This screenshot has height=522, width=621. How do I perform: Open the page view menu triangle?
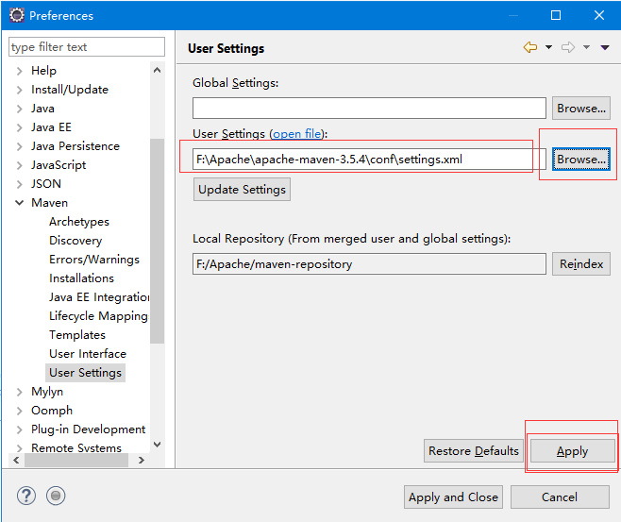pos(605,47)
